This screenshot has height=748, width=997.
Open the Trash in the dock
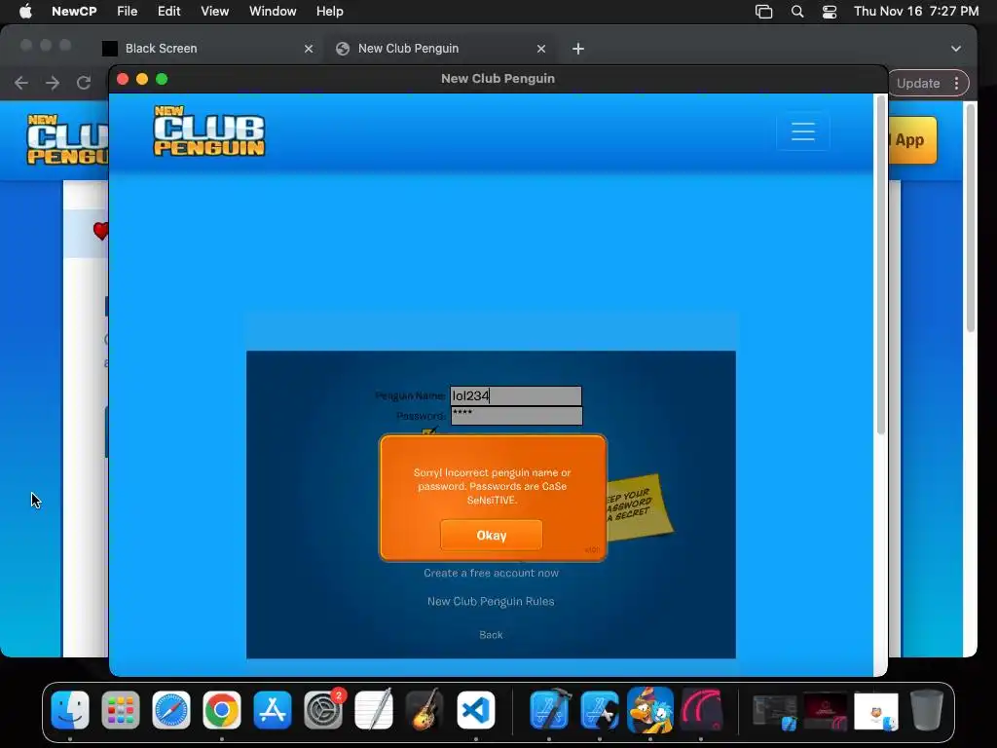pos(927,710)
